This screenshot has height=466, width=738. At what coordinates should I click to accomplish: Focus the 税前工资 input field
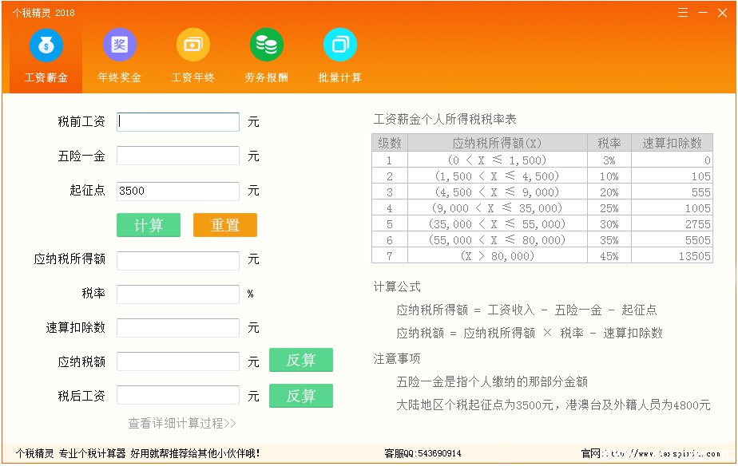(178, 122)
